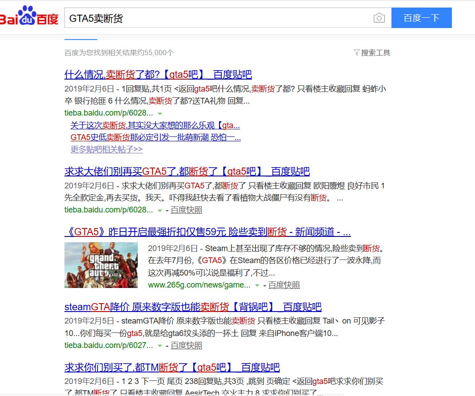Image resolution: width=475 pixels, height=396 pixels.
Task: Click URL under 求求大佬们别再买GTA5了 result
Action: (x=108, y=210)
